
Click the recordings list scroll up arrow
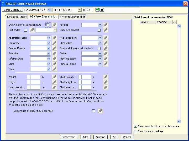[179, 26]
